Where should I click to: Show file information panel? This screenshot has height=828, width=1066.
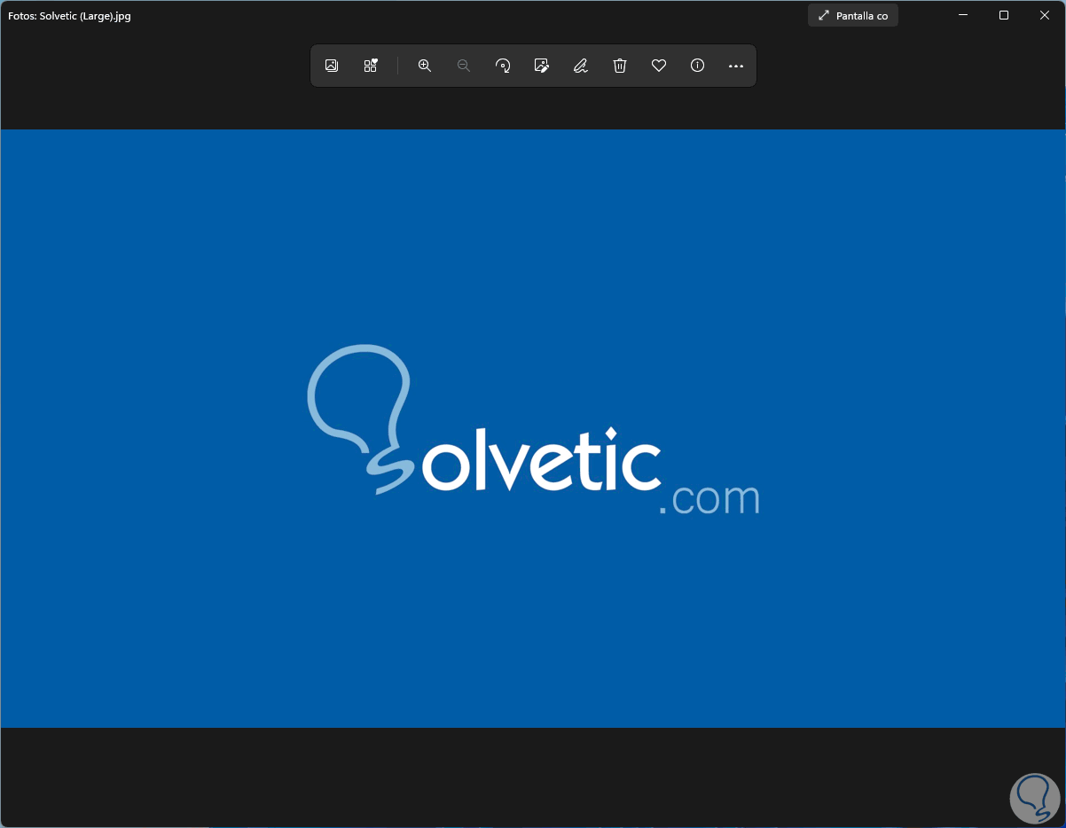tap(698, 66)
